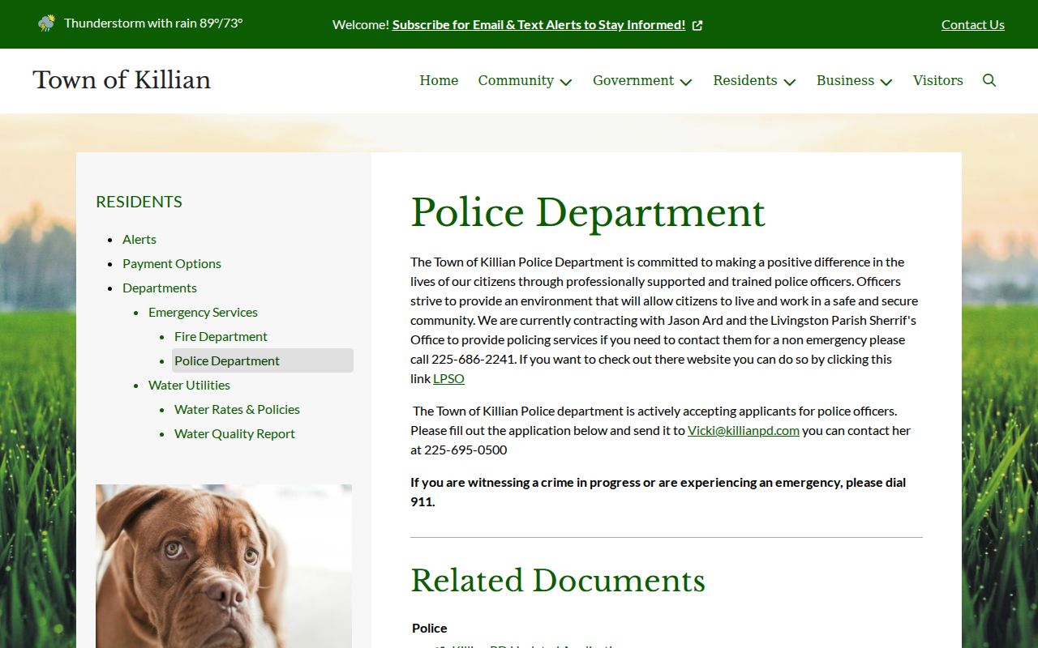Image resolution: width=1038 pixels, height=648 pixels.
Task: Click the Contact Us link
Action: [x=973, y=24]
